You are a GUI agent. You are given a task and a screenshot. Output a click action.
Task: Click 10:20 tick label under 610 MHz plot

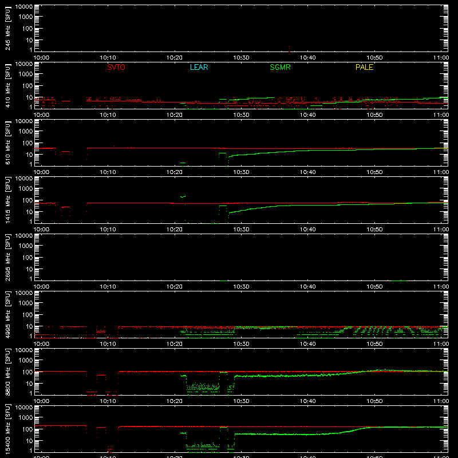click(175, 172)
